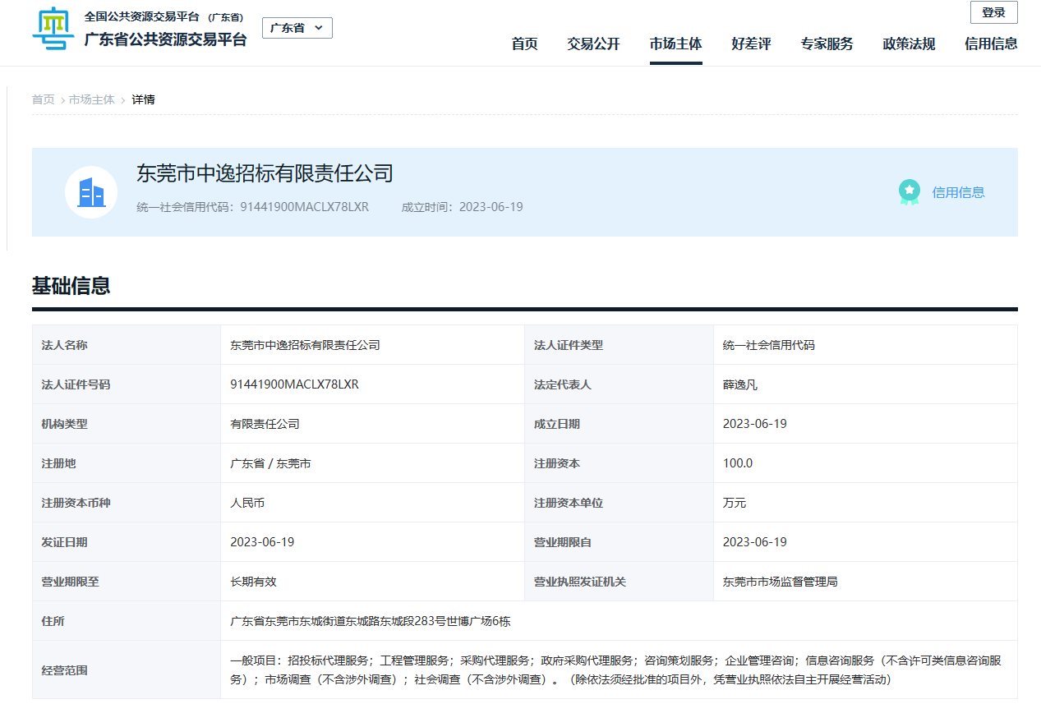Click the platform title 广东省公共资源交易平台
The width and height of the screenshot is (1041, 704).
(x=165, y=39)
